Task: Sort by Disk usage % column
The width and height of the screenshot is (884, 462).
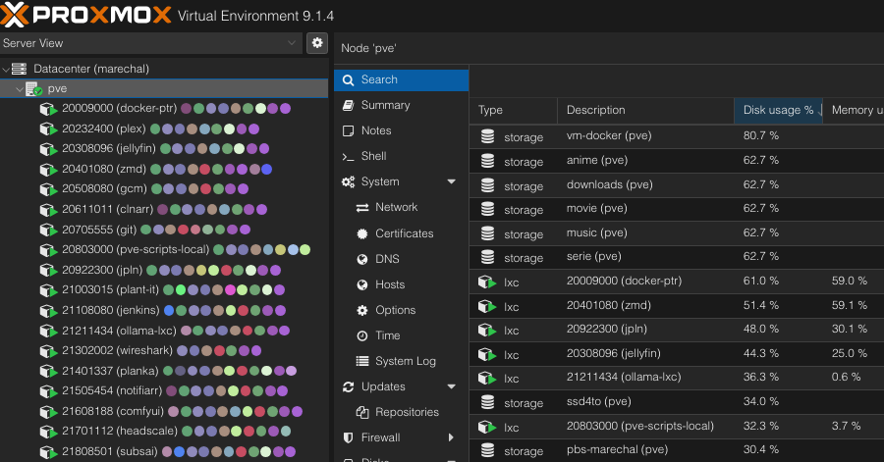Action: tap(778, 110)
